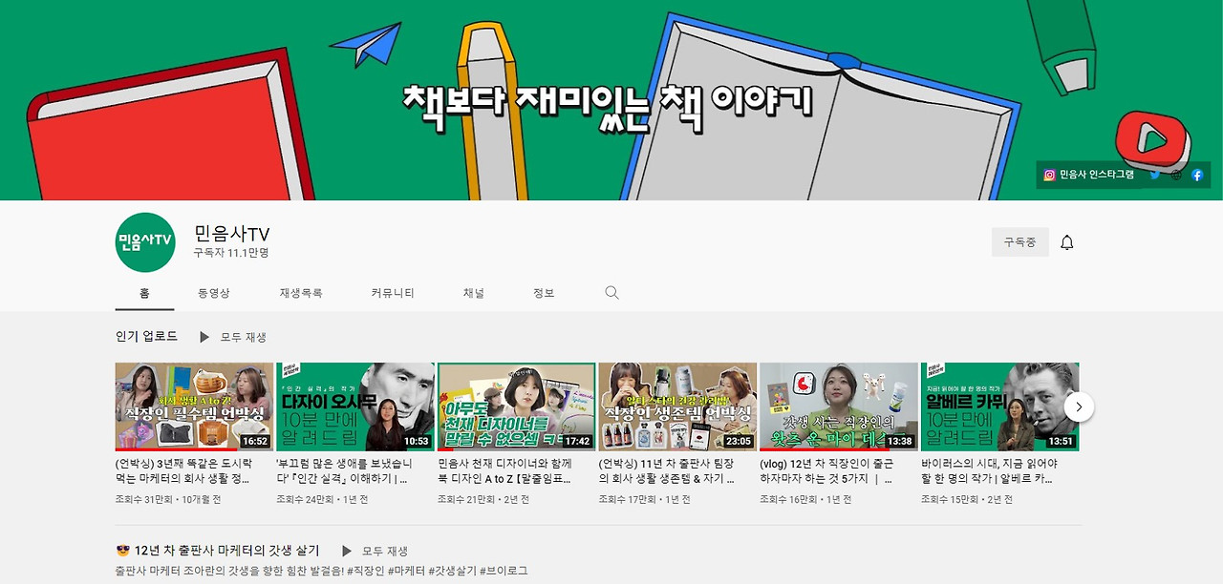Open the Facebook icon link
This screenshot has width=1223, height=584.
click(1196, 175)
